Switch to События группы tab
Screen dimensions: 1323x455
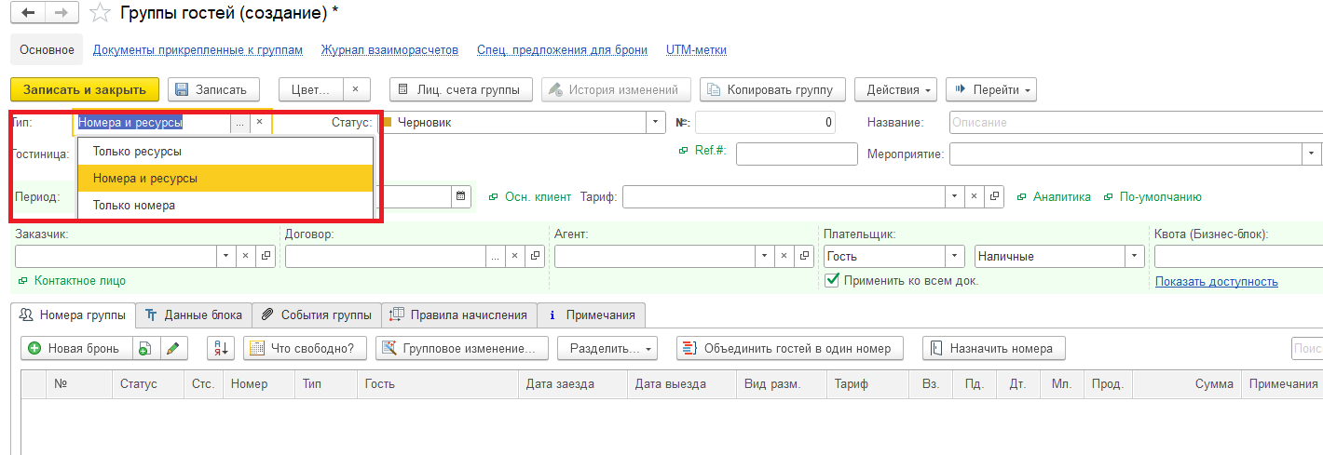coord(317,314)
